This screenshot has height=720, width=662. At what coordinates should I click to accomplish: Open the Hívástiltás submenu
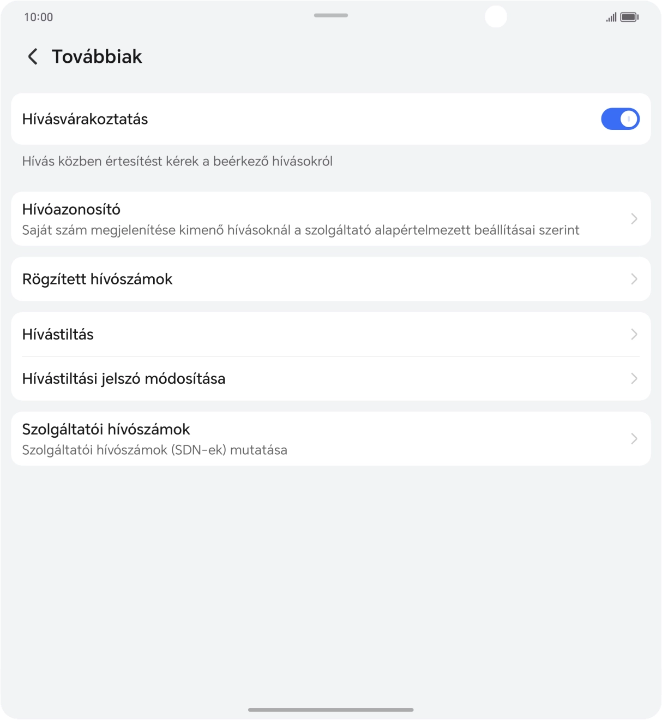[331, 334]
